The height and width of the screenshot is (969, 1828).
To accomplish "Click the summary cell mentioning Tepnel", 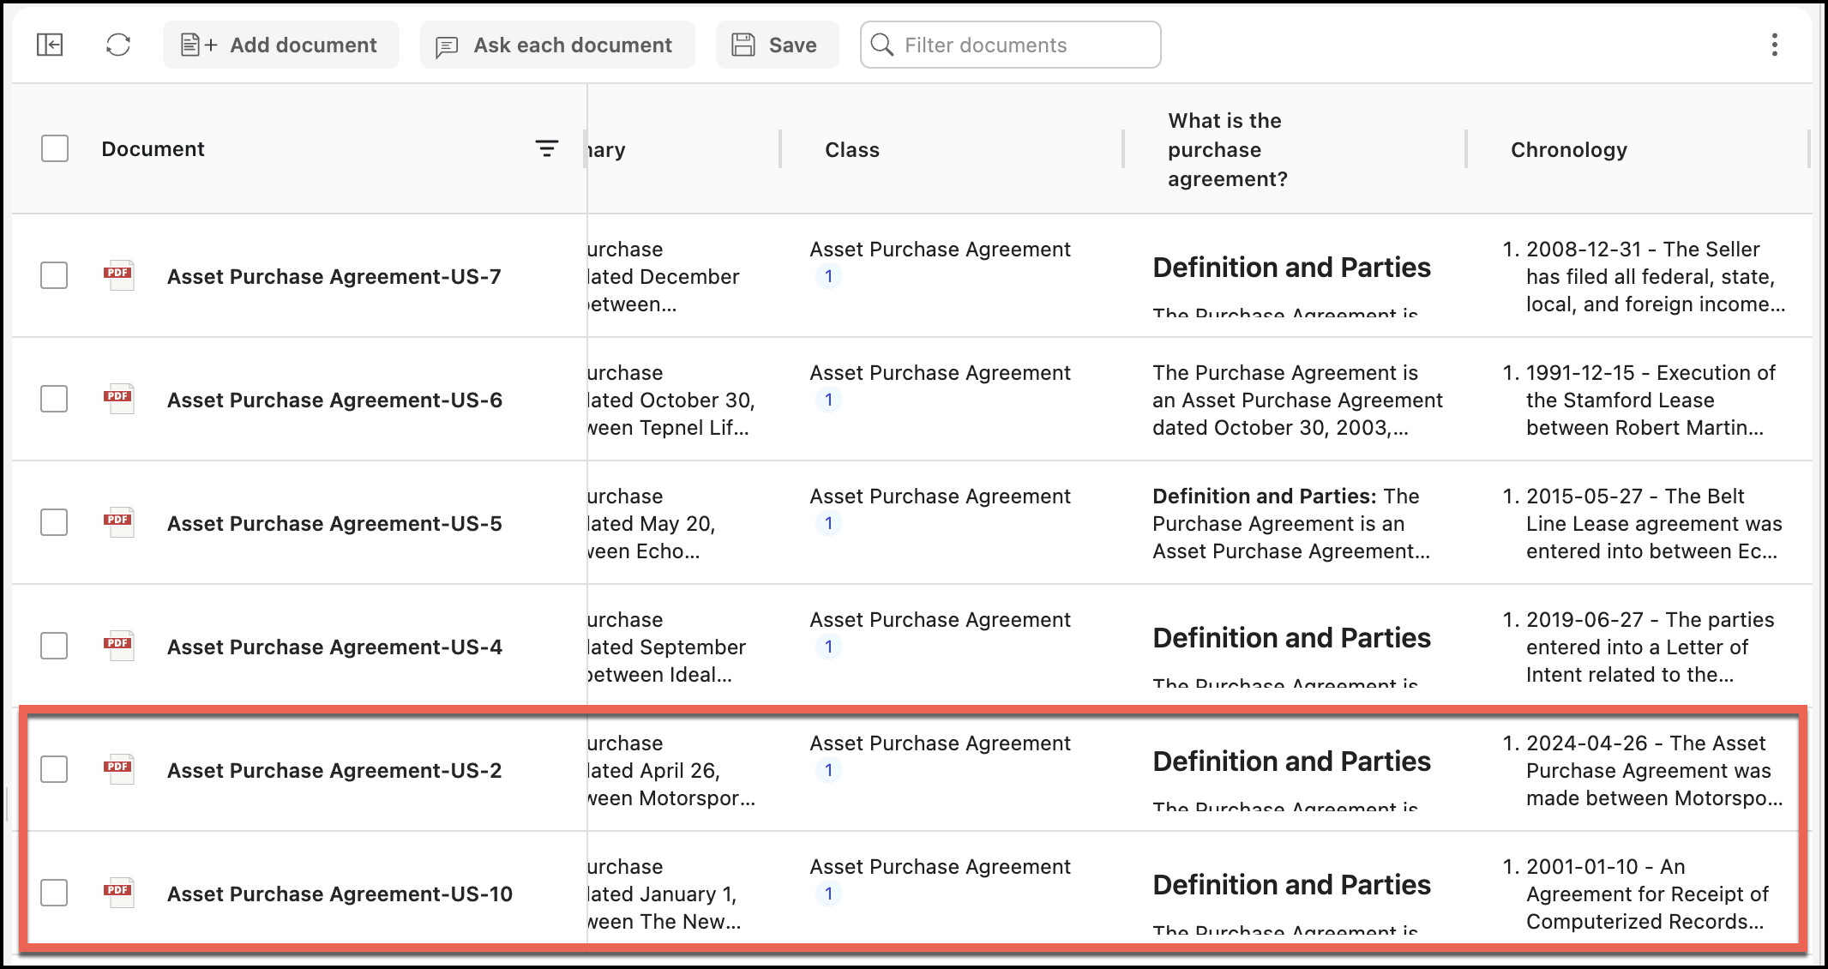I will tap(671, 400).
